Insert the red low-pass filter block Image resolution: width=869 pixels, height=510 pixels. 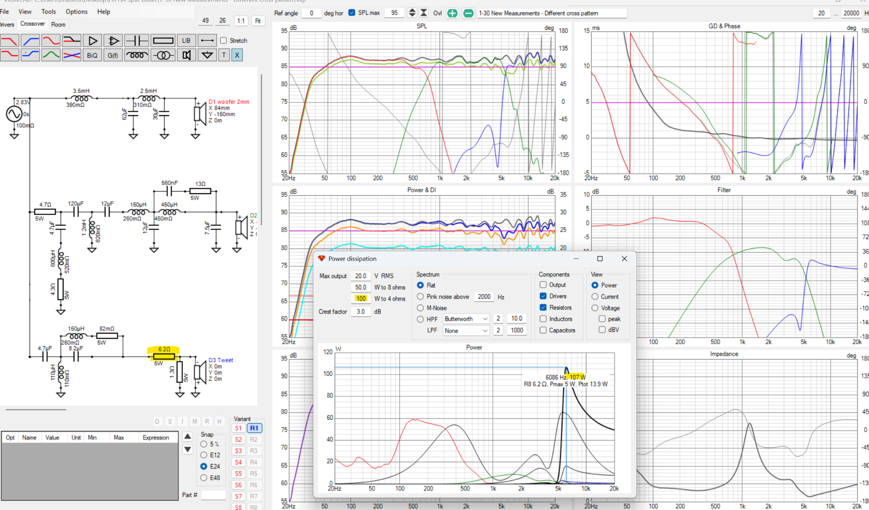pyautogui.click(x=9, y=41)
